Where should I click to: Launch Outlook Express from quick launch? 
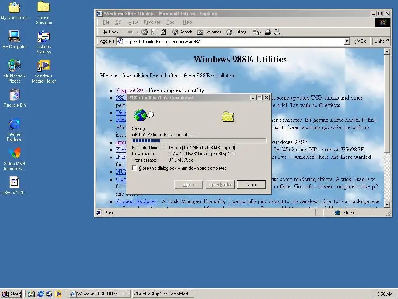click(x=49, y=294)
